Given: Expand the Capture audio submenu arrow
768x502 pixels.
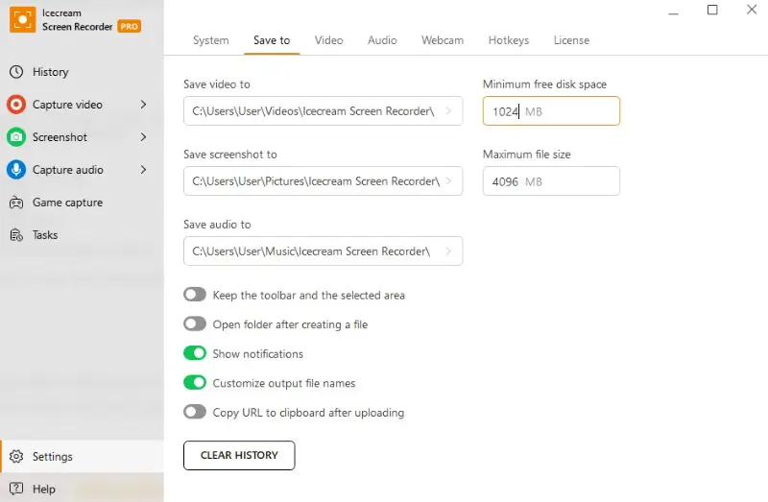Looking at the screenshot, I should pyautogui.click(x=143, y=170).
